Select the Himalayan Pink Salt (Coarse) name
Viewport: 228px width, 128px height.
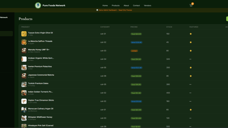tap(41, 125)
